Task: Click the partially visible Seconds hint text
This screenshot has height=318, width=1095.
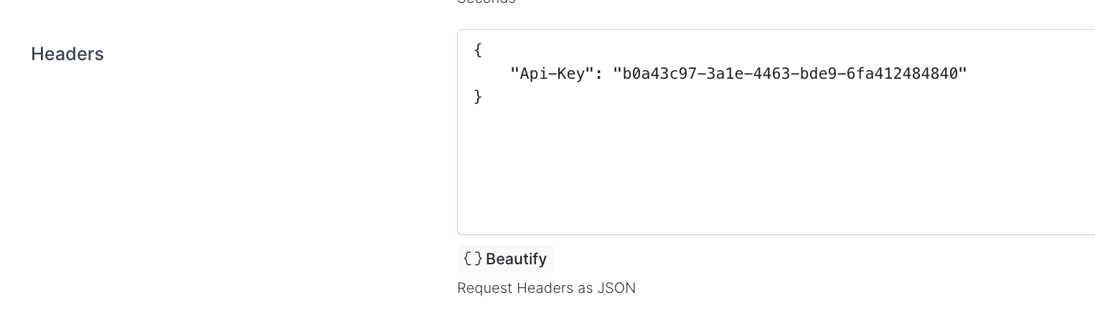Action: 486,1
